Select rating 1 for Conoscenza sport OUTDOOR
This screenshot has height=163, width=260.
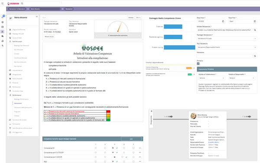click(x=96, y=153)
